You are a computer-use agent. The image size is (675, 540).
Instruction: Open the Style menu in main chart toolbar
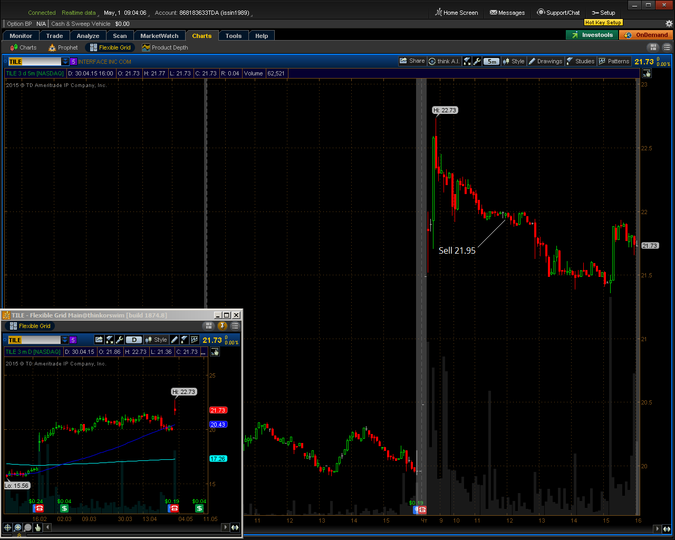pyautogui.click(x=514, y=61)
